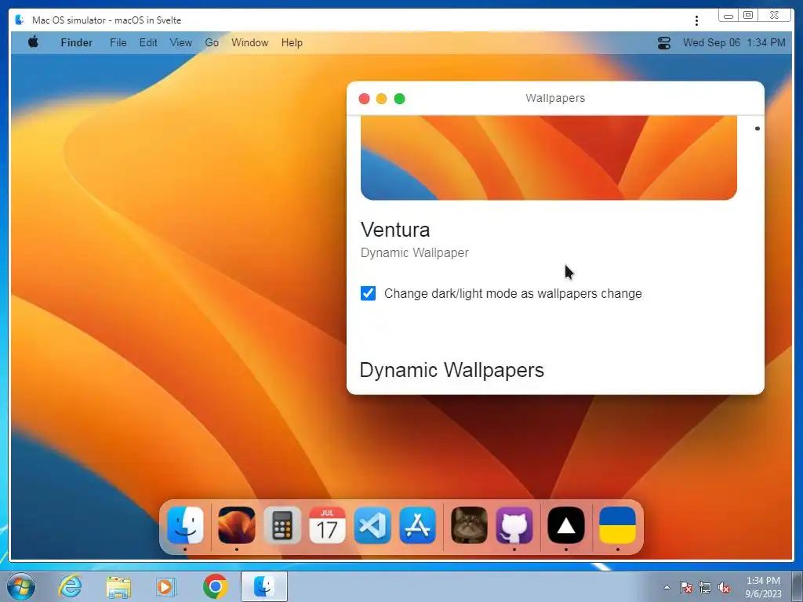Open the Calendar dock icon showing JUL 17
803x602 pixels.
click(x=327, y=525)
